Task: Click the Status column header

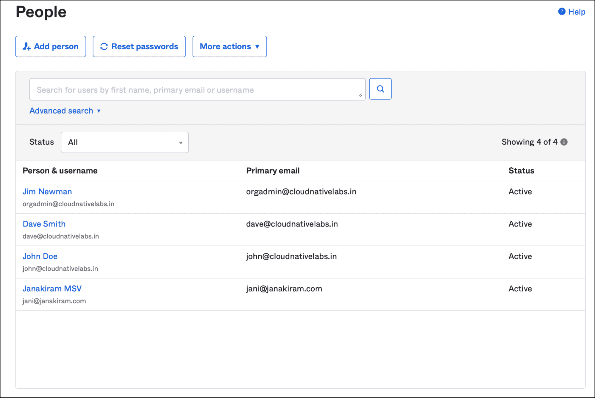Action: click(521, 171)
